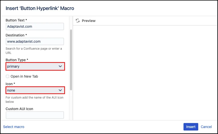Click the Select macro link

click(x=13, y=127)
